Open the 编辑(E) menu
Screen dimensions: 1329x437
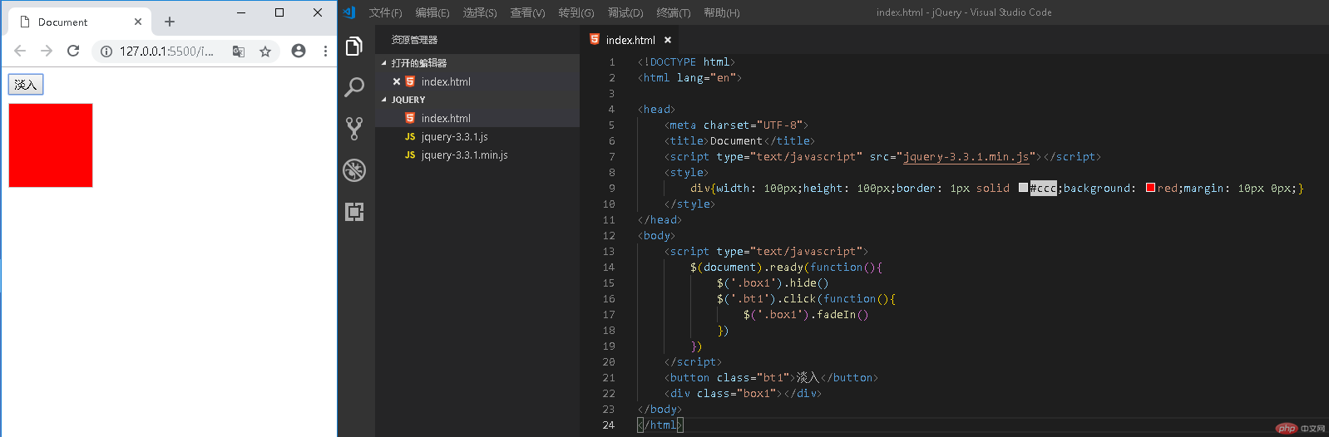pos(432,12)
